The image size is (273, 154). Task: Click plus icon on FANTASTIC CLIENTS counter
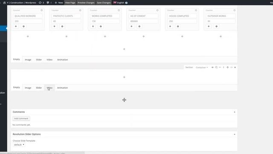pyautogui.click(x=55, y=27)
